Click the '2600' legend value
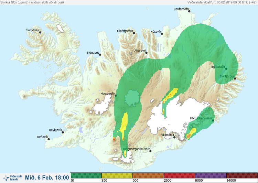The image size is (258, 183). [168, 181]
